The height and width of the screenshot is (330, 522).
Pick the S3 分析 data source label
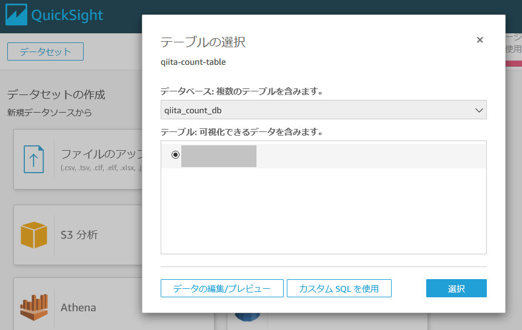click(x=79, y=235)
